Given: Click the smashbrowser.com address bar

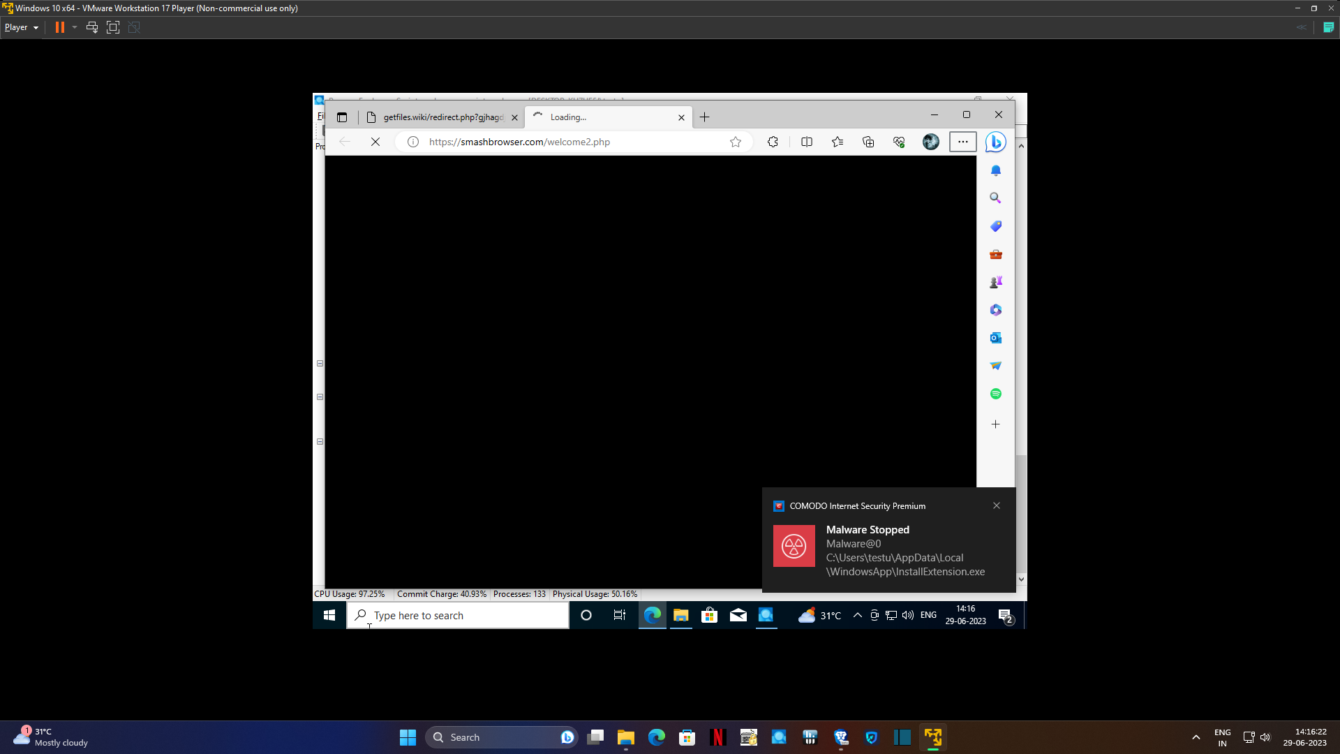Looking at the screenshot, I should [558, 142].
